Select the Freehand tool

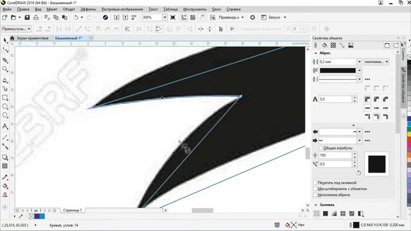pyautogui.click(x=5, y=80)
